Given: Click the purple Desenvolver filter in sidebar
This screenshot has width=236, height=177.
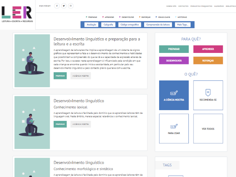Looking at the screenshot, I should click(174, 60).
